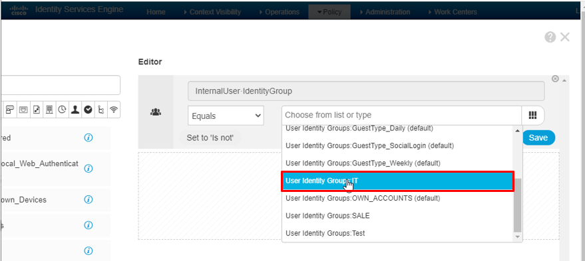585x261 pixels.
Task: Click info icon beside Local_Web_Authentication
Action: point(89,168)
